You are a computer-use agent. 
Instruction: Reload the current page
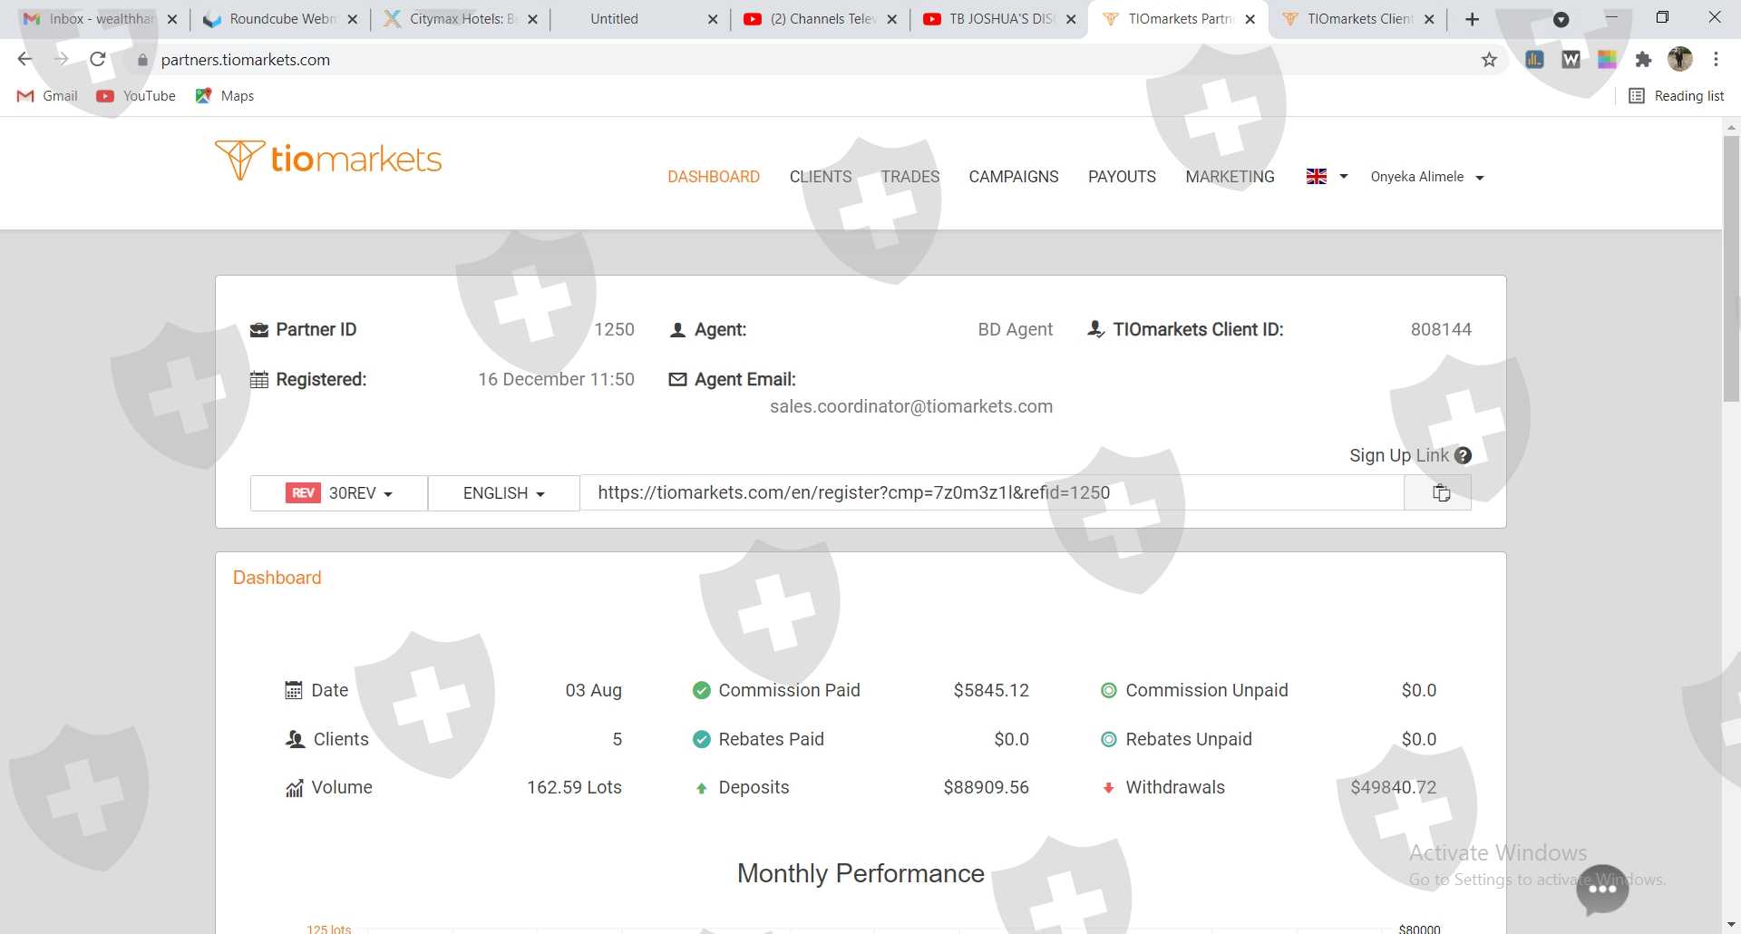(x=98, y=60)
